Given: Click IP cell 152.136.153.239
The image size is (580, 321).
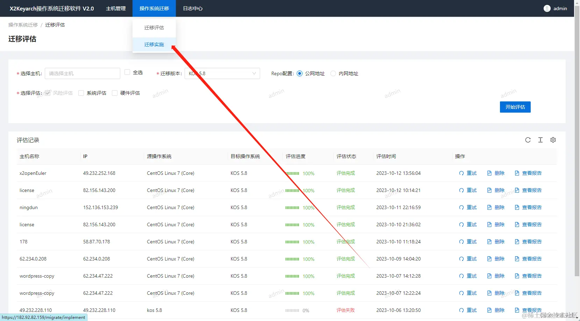Looking at the screenshot, I should [101, 207].
